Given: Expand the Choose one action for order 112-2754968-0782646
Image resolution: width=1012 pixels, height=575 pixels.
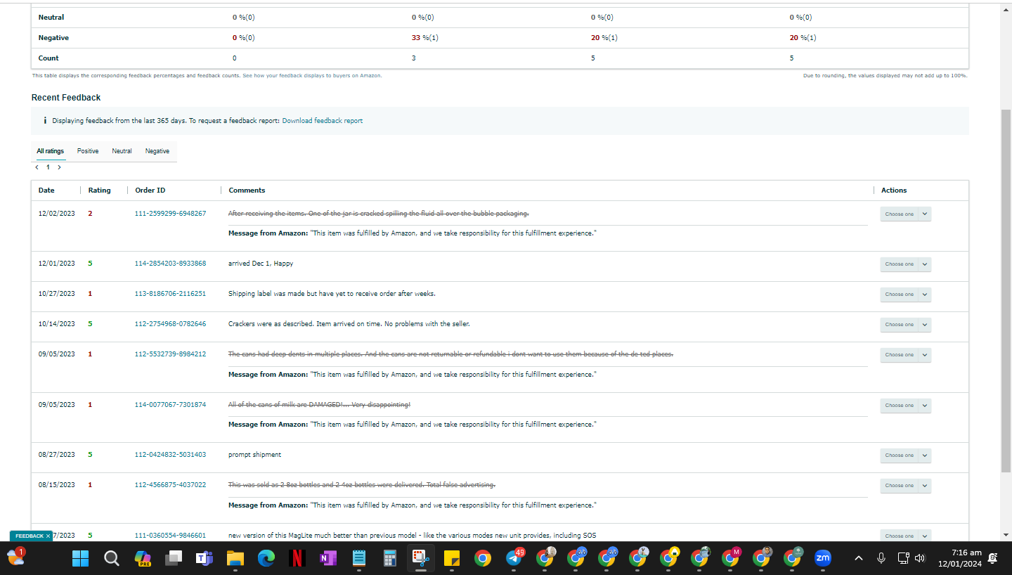Looking at the screenshot, I should click(x=905, y=325).
